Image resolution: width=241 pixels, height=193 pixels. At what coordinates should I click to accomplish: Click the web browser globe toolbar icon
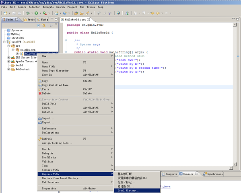118,13
